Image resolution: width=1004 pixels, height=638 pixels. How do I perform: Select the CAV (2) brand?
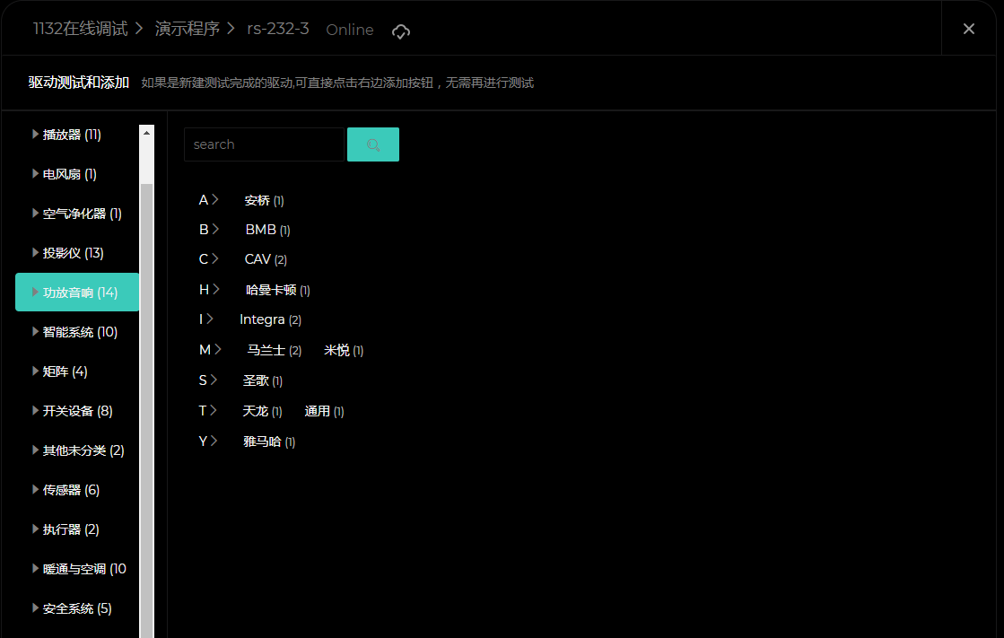click(266, 259)
